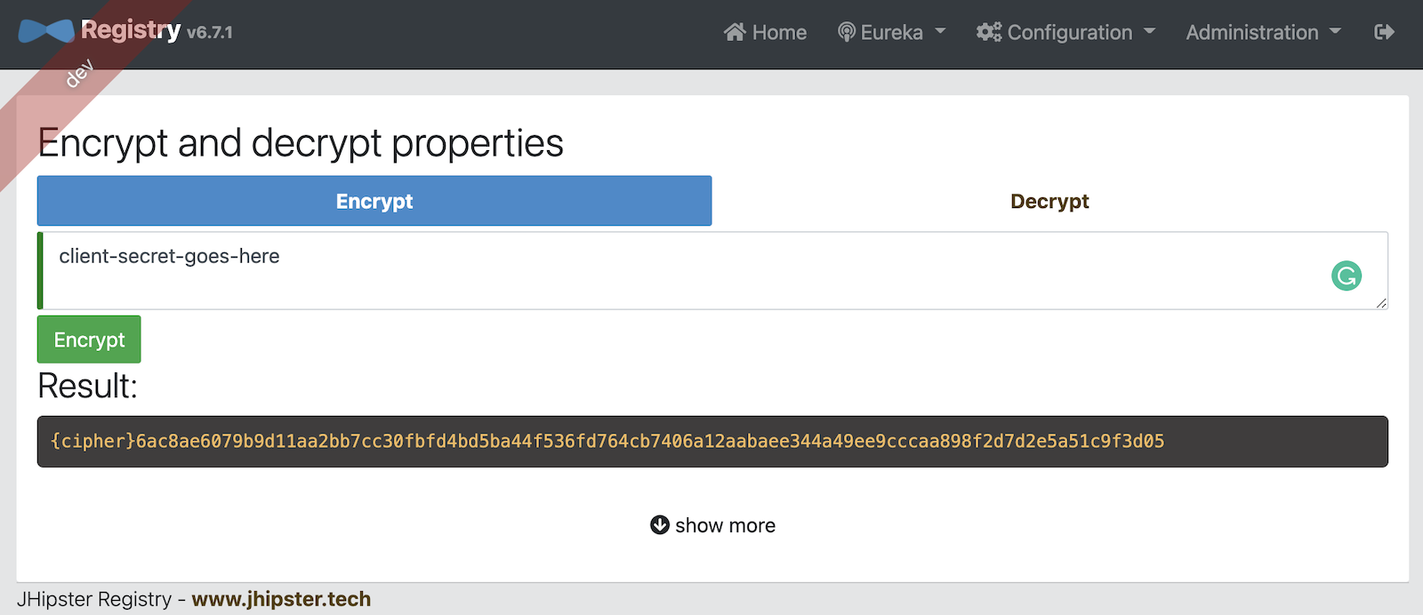Click the Configuration gears icon
This screenshot has width=1423, height=615.
coord(989,33)
